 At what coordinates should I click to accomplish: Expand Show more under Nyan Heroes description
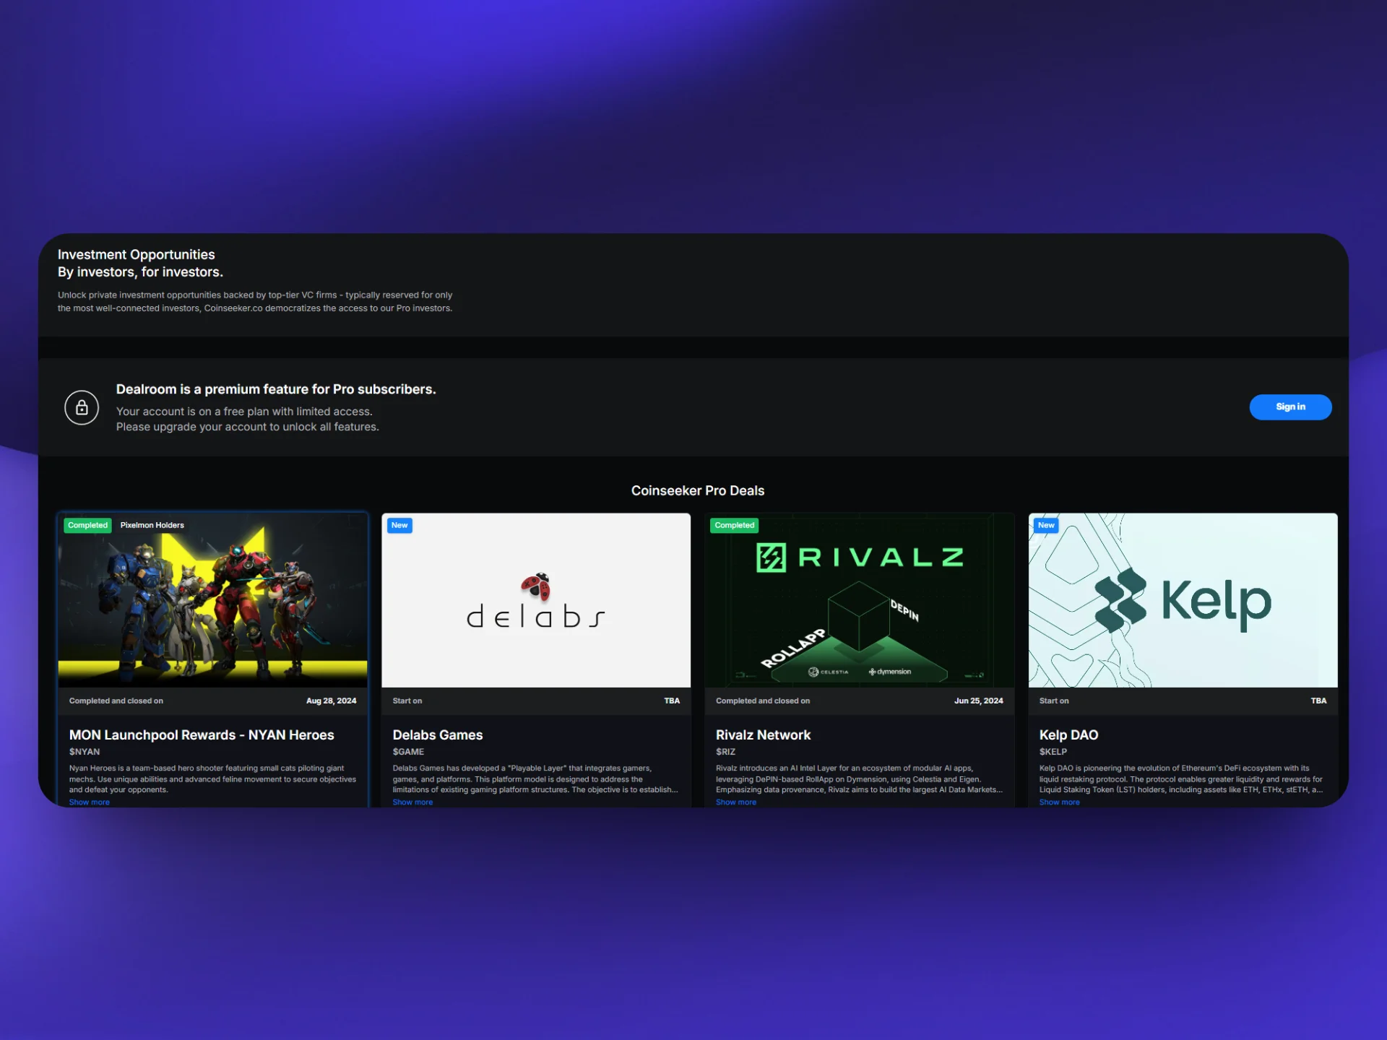pyautogui.click(x=90, y=802)
